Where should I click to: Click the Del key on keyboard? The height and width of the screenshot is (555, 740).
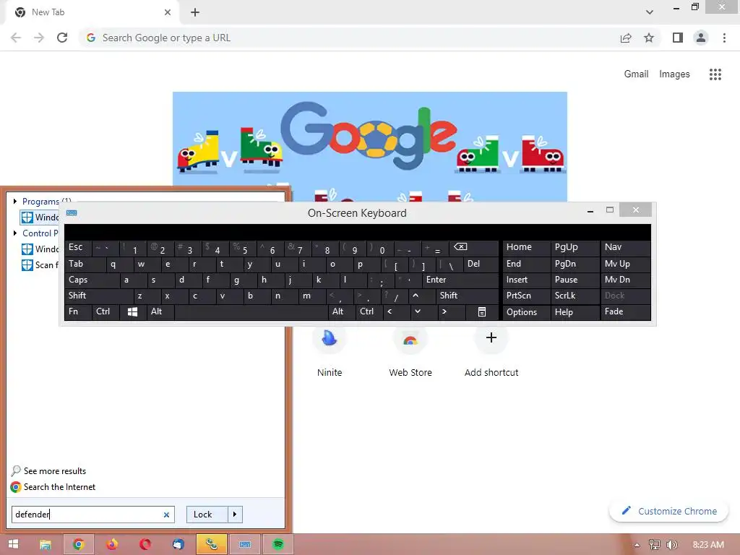coord(481,263)
